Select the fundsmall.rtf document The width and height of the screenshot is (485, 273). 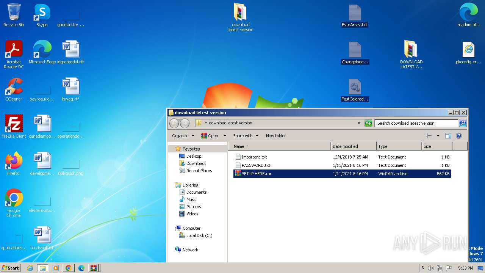coord(42,238)
